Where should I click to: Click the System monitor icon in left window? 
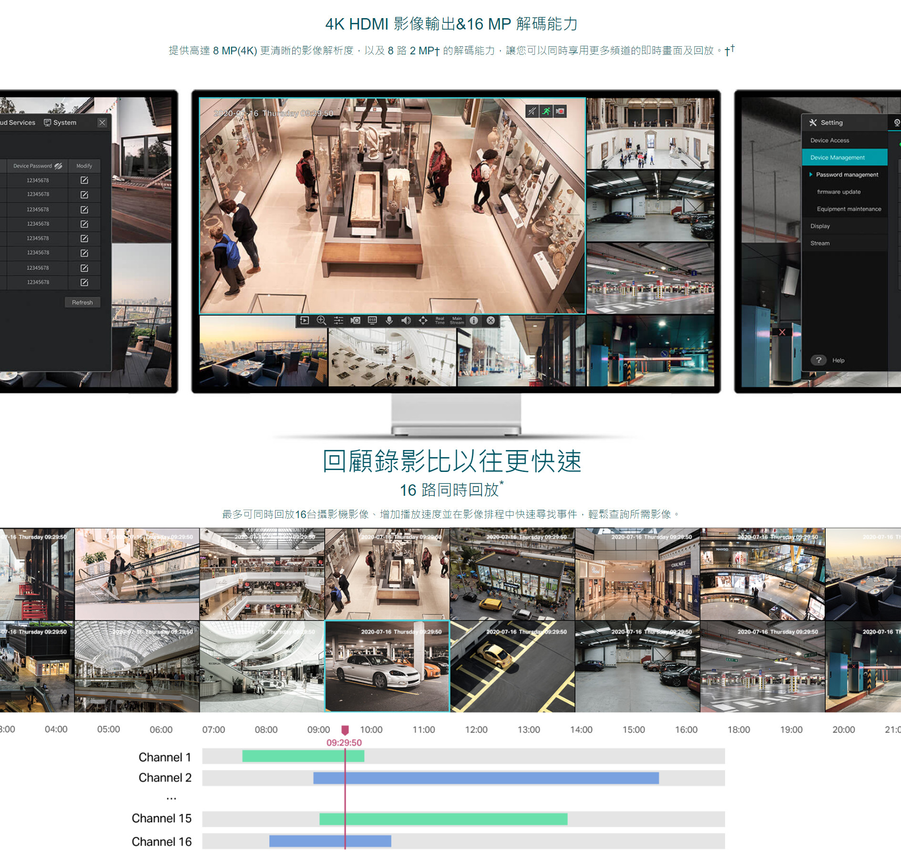click(x=47, y=123)
